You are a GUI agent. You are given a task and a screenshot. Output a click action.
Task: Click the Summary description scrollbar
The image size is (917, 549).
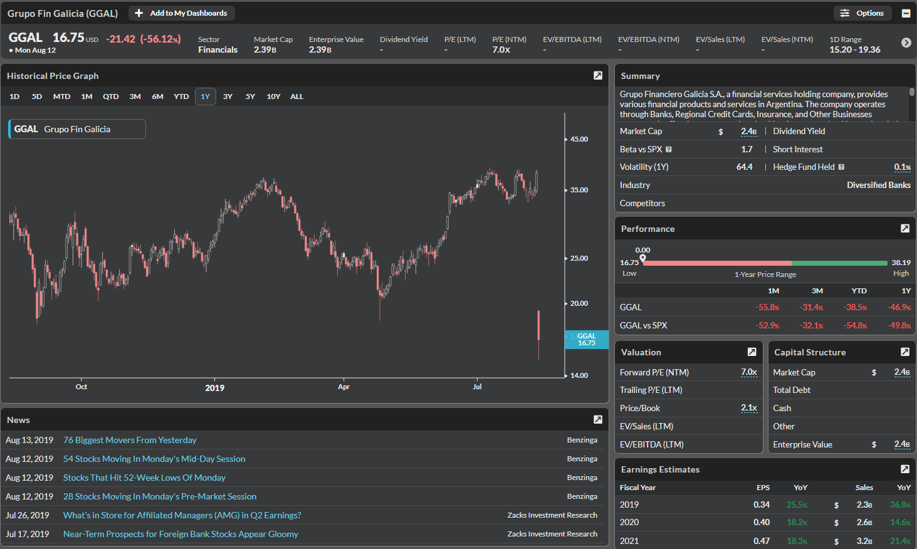tap(911, 92)
